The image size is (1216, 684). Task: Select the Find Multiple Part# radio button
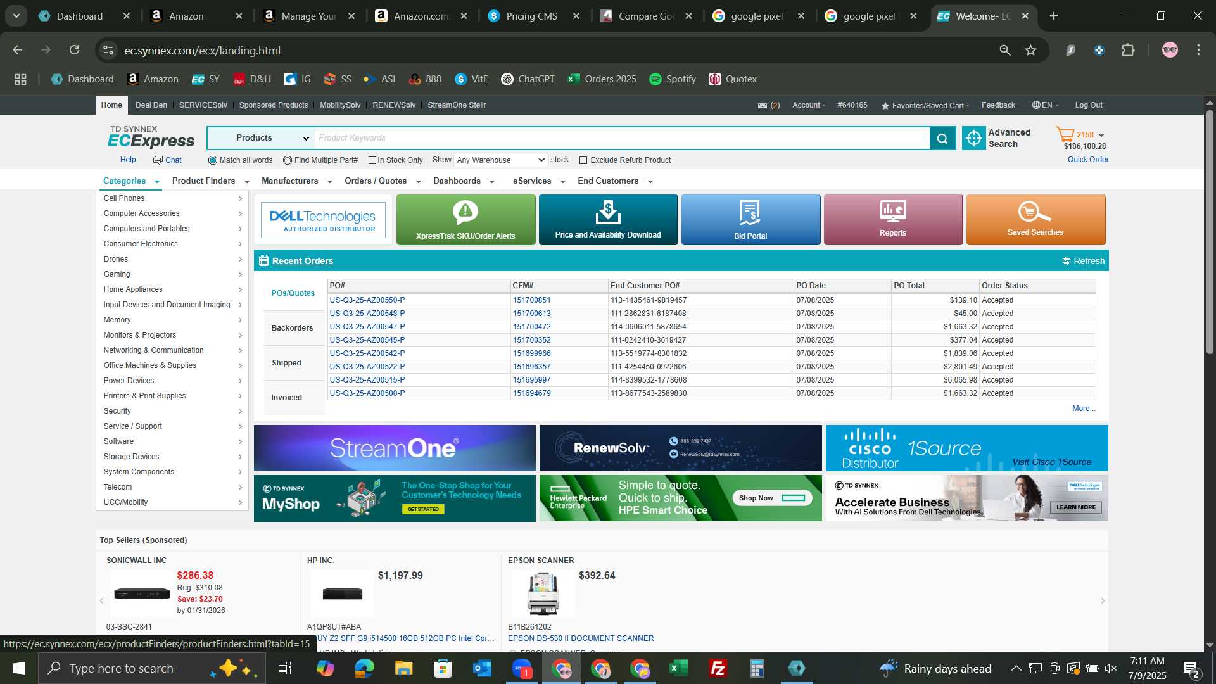(x=288, y=160)
